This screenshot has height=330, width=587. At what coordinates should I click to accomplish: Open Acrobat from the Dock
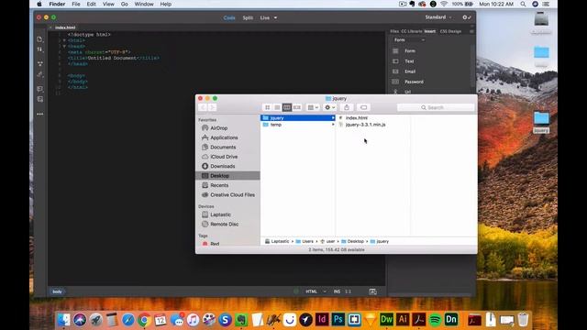[x=419, y=320]
